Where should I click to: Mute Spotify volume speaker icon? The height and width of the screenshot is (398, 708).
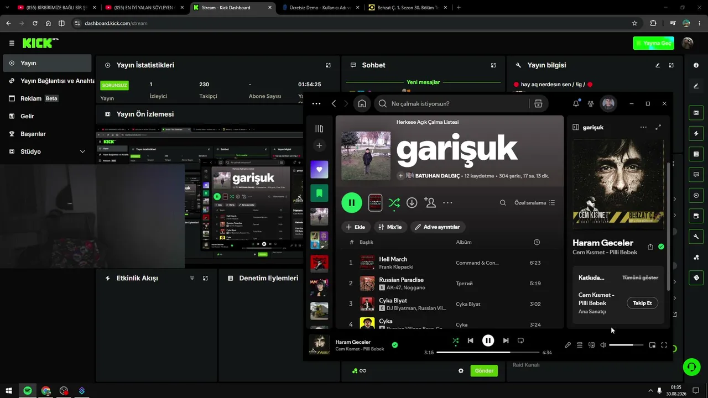[603, 345]
